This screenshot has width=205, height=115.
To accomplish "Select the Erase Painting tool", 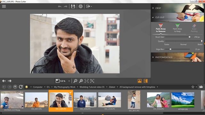I will point(194,28).
